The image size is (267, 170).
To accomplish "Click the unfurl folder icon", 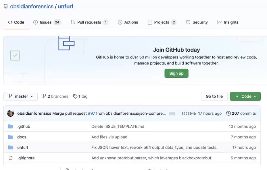I will coord(11,147).
